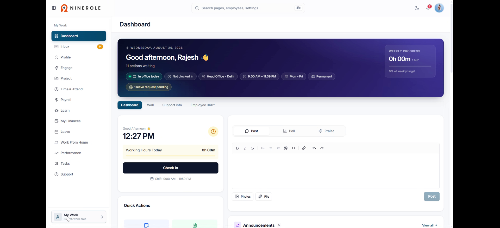Click the page vertical scrollbar

click(x=452, y=38)
